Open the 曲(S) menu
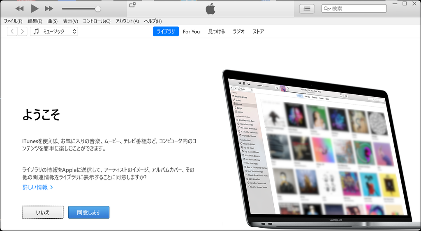The image size is (421, 231). [52, 21]
